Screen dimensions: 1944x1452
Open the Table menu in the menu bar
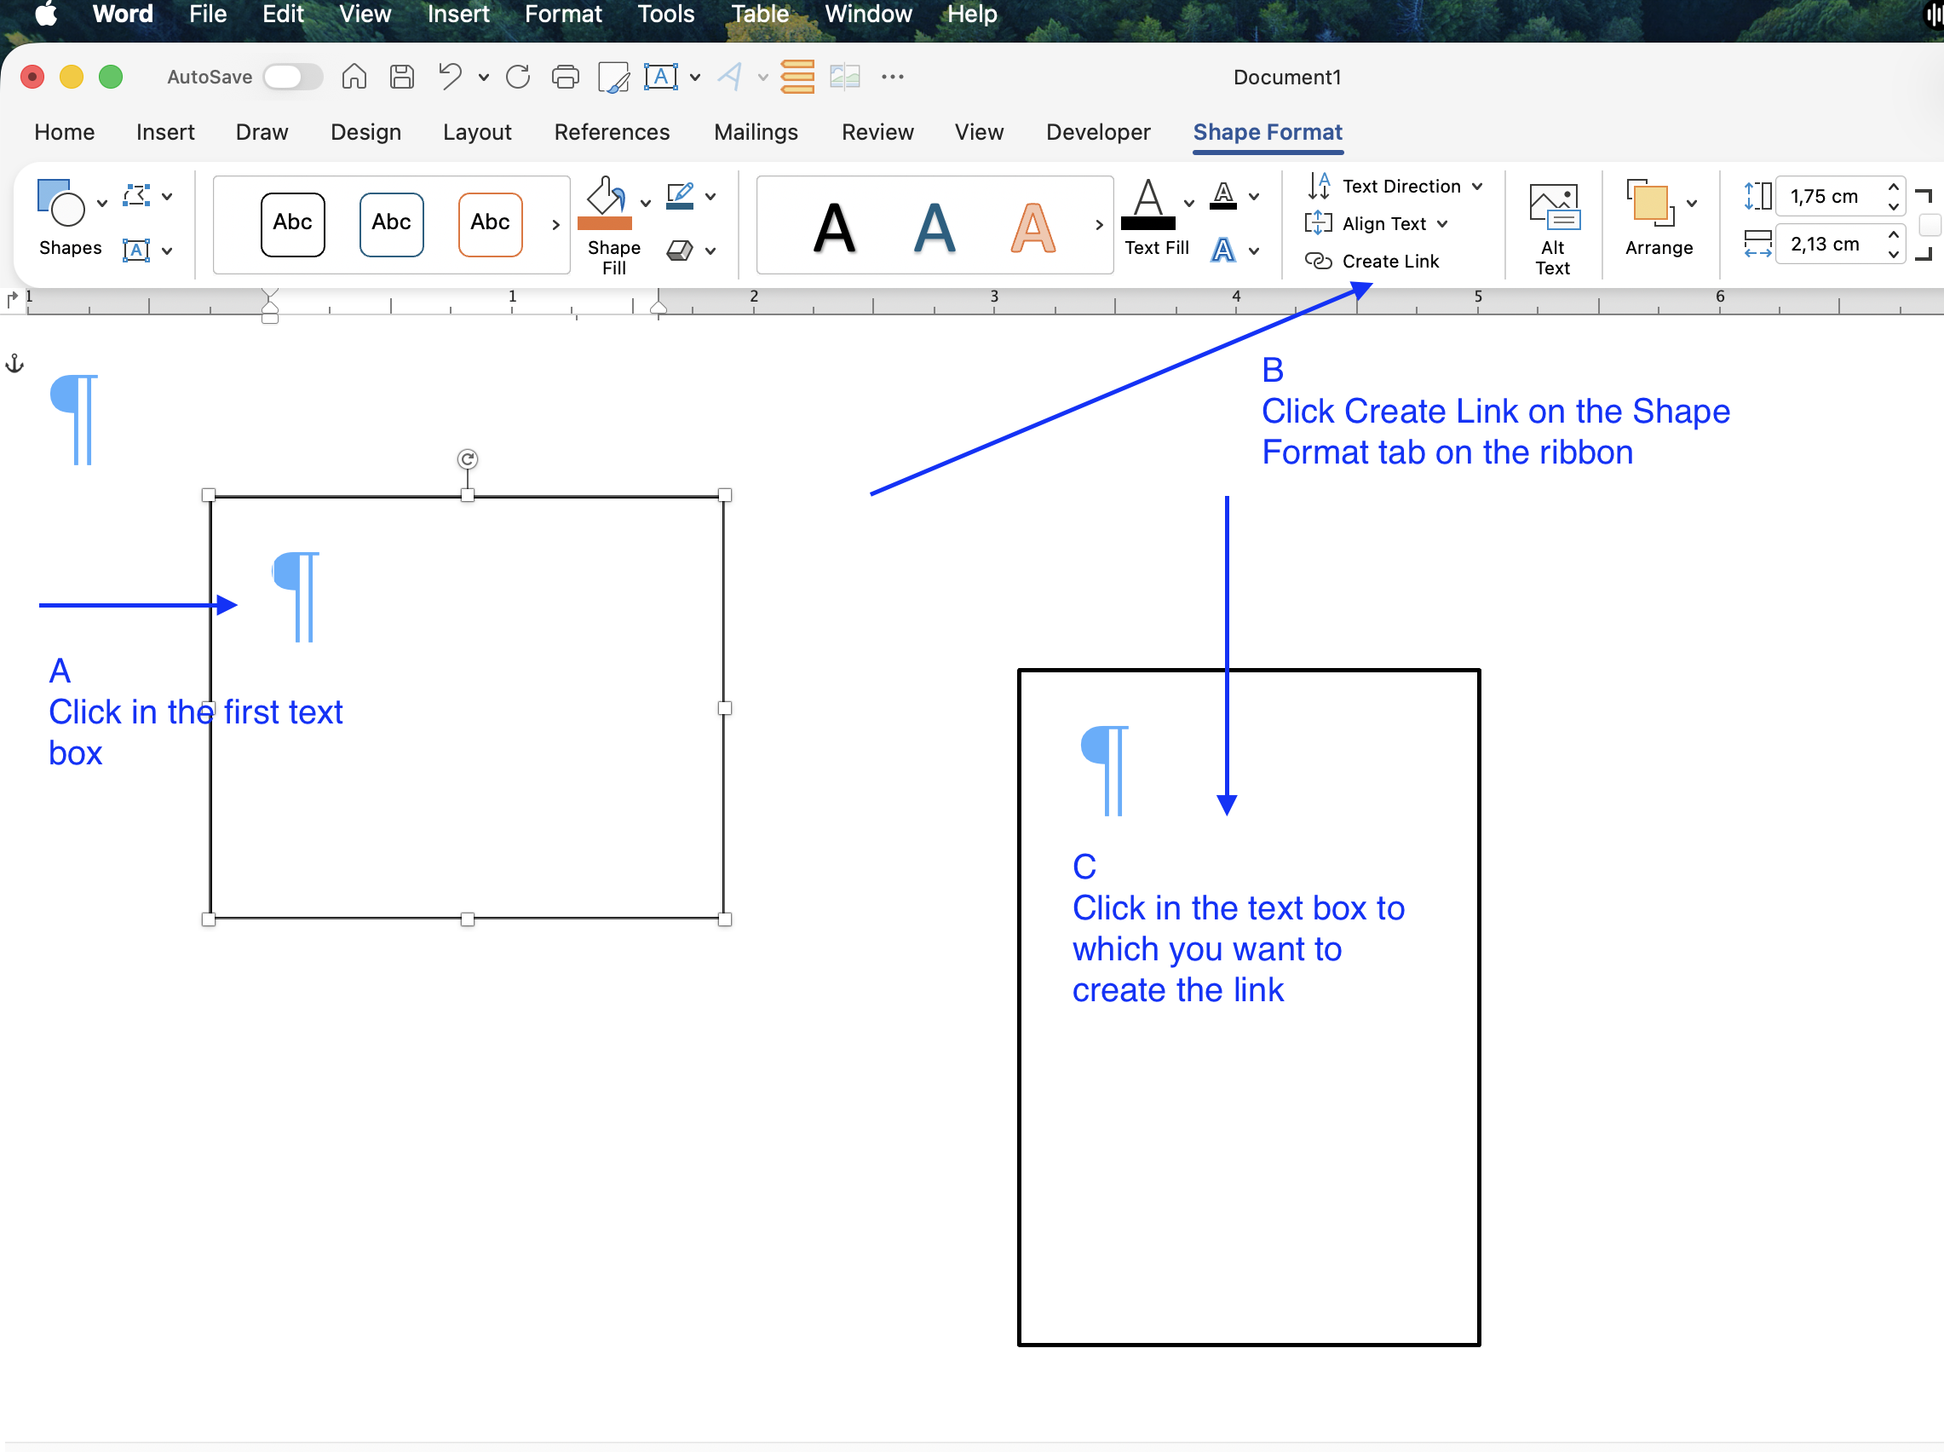(759, 14)
